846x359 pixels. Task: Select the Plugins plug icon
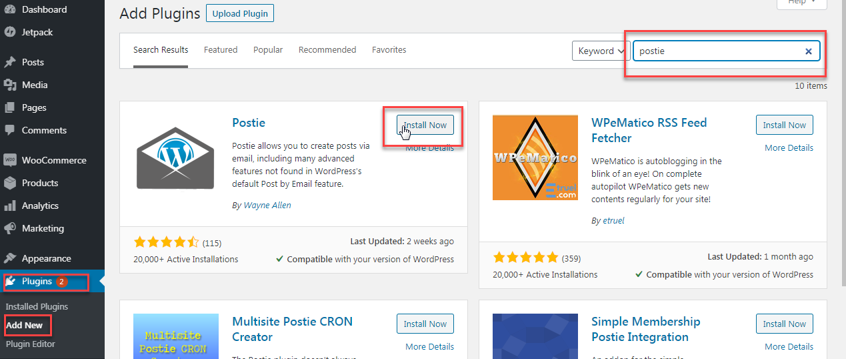tap(10, 281)
